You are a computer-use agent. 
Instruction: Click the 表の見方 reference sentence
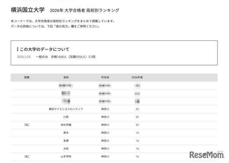56,27
